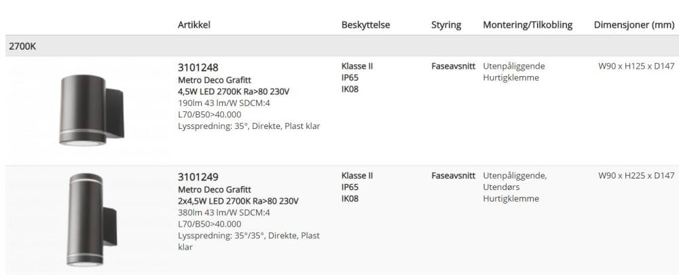Open article number 3101248
Screen dimensions: 679x279
click(198, 67)
